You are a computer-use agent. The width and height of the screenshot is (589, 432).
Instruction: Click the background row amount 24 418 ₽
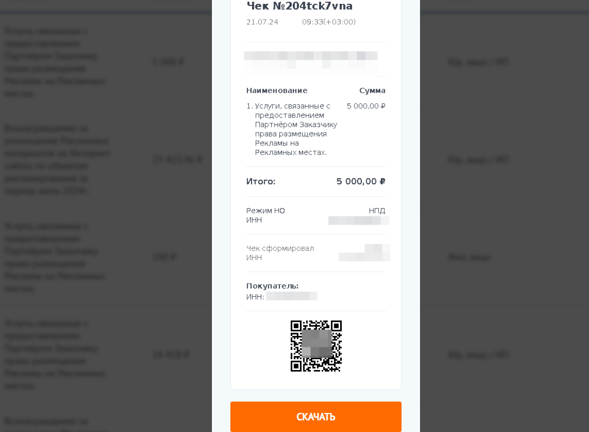tap(171, 355)
